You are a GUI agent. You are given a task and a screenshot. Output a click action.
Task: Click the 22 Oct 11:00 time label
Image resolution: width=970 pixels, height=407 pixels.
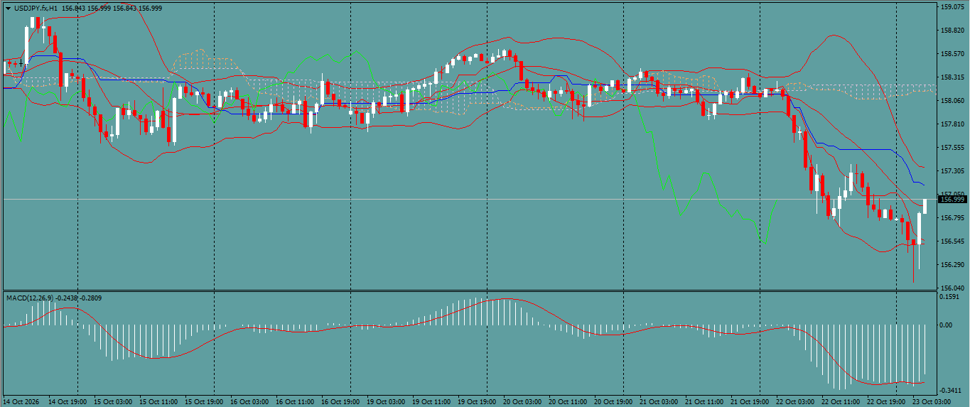pyautogui.click(x=840, y=401)
